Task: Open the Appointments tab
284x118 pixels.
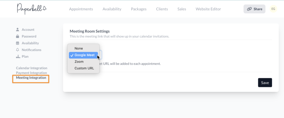Action: [81, 9]
